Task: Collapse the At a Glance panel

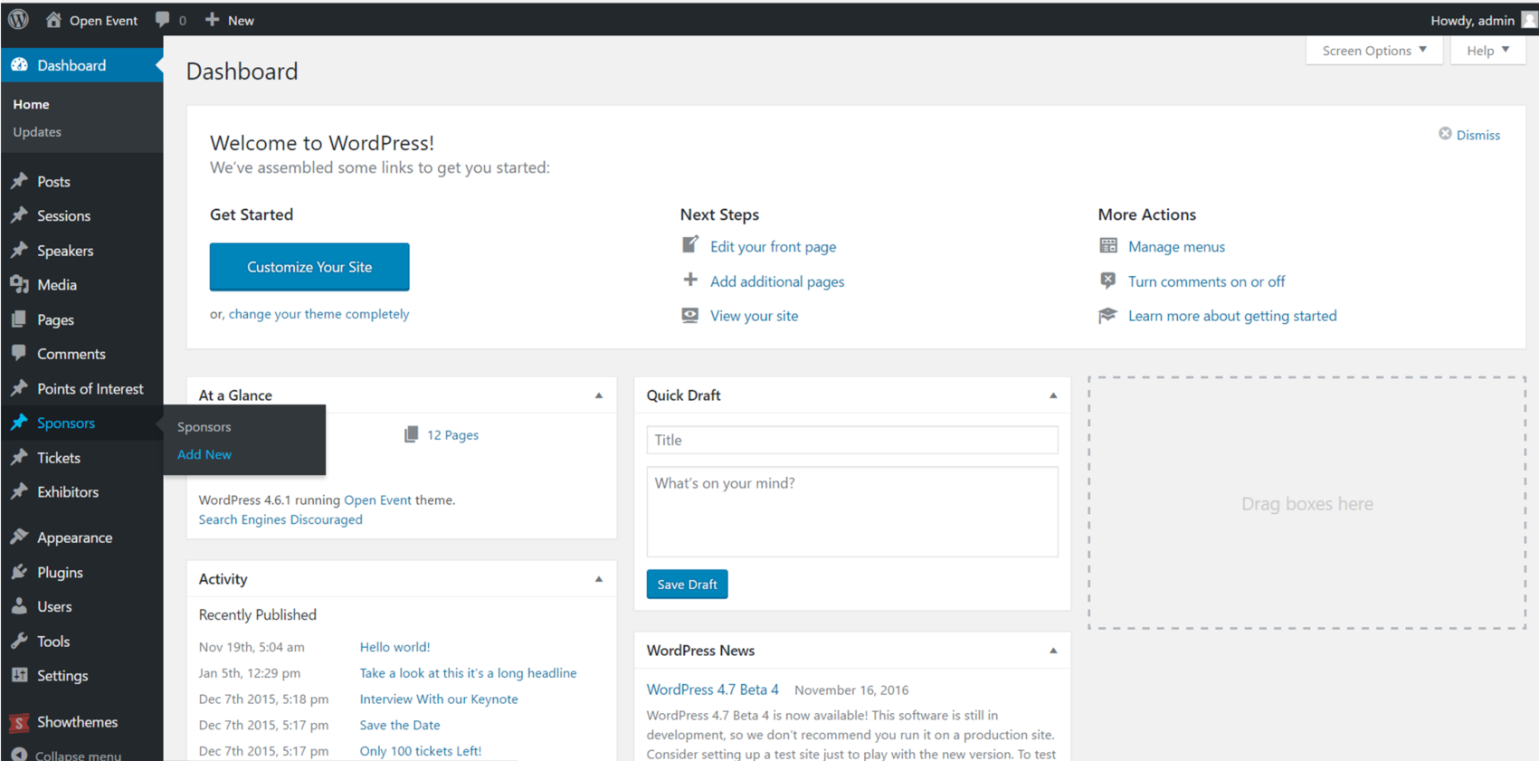Action: click(x=599, y=395)
